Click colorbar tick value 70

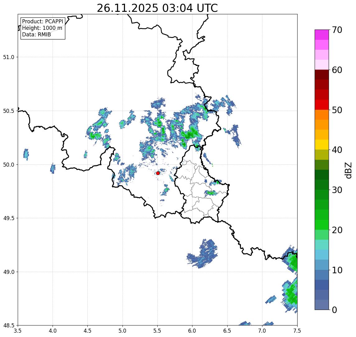[x=337, y=30]
